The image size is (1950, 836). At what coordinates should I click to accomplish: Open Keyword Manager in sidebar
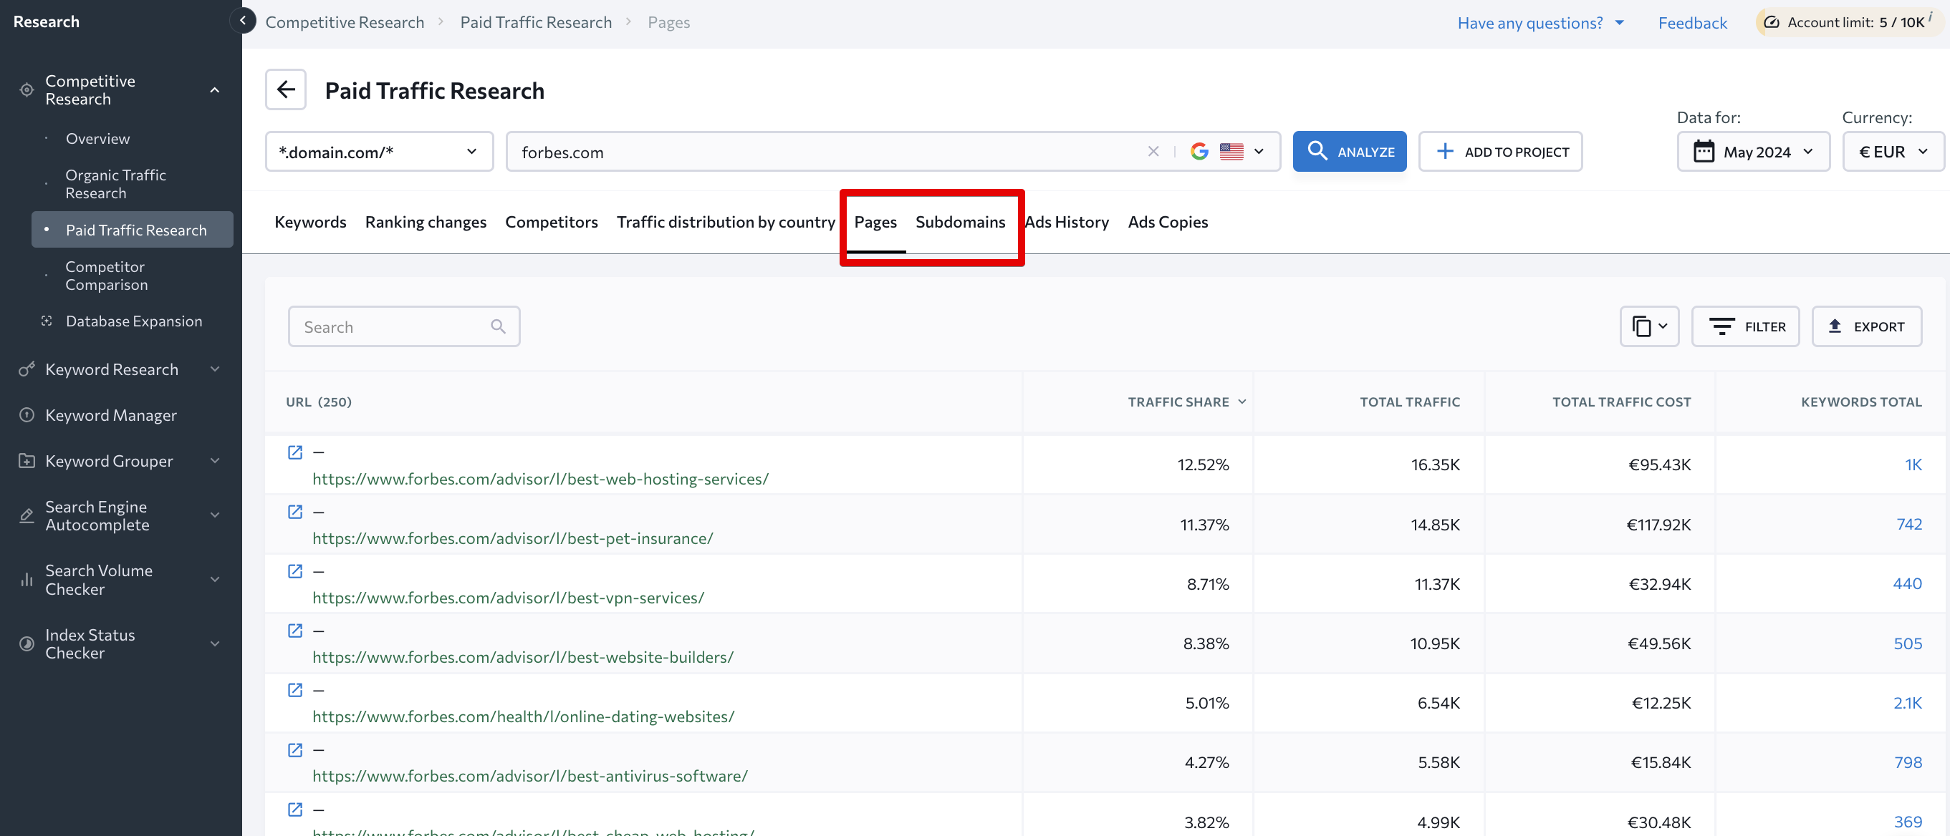(110, 414)
